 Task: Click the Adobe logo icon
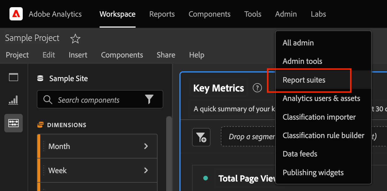click(x=16, y=14)
